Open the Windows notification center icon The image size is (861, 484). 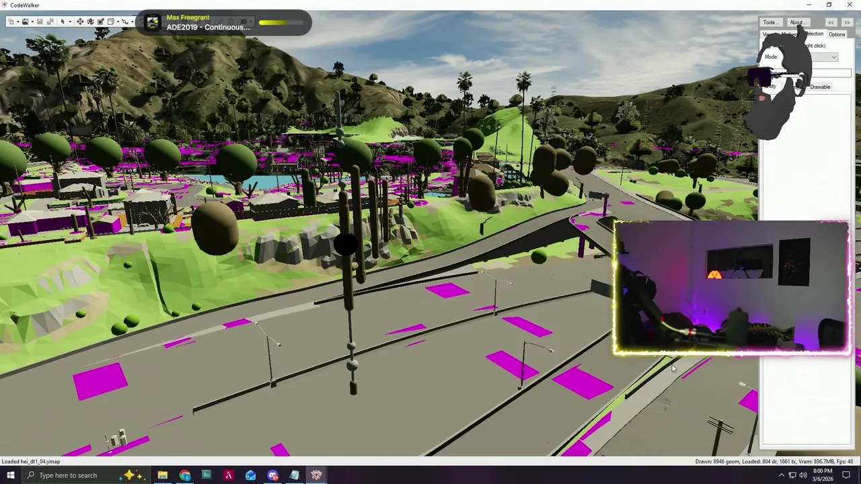[x=846, y=475]
